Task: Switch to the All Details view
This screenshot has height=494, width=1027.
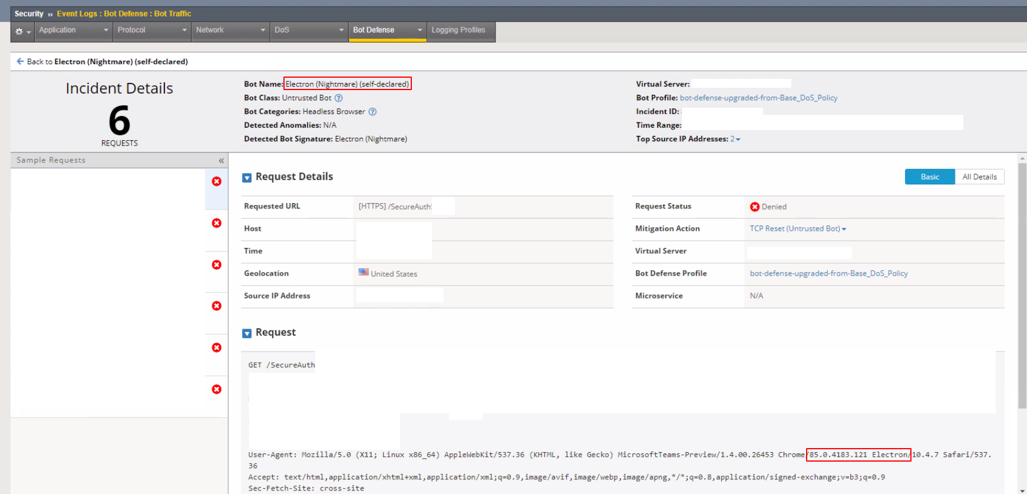Action: point(979,177)
